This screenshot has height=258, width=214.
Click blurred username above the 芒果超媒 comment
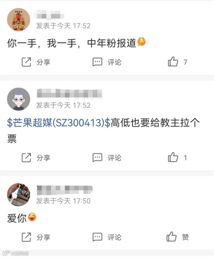point(69,94)
